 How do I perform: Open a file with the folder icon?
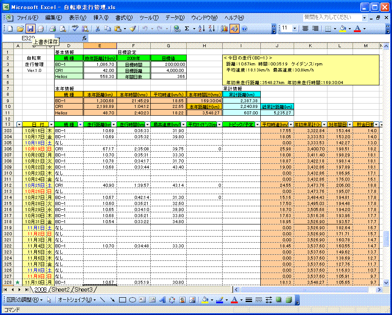pyautogui.click(x=20, y=29)
